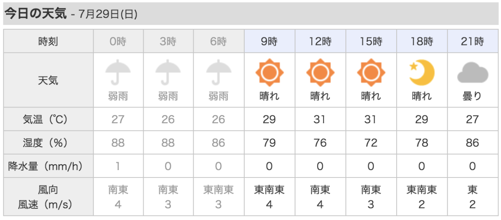The height and width of the screenshot is (220, 501).
Task: Click the 東南東 wind direction at 18時
Action: (x=422, y=190)
